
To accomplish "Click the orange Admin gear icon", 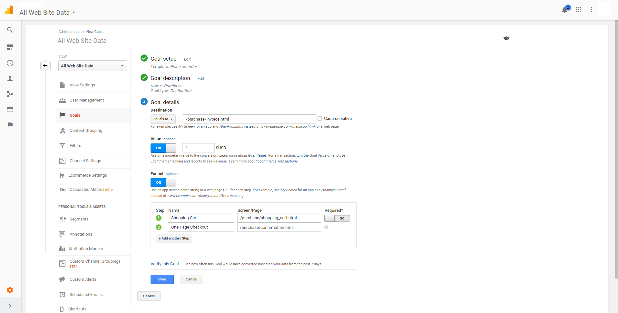I will point(10,290).
